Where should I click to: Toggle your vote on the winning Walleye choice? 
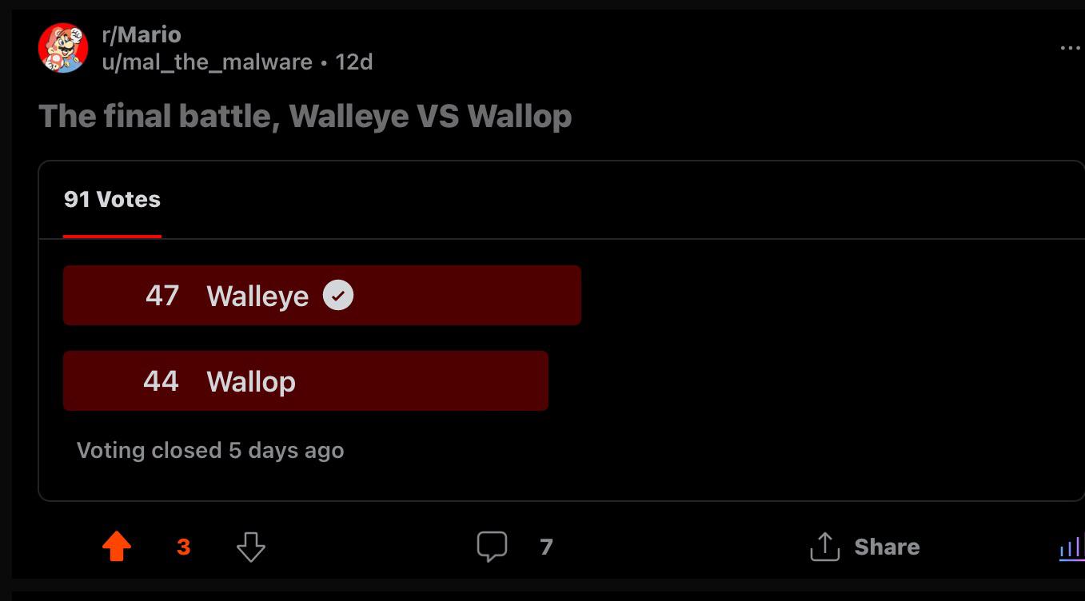click(321, 295)
